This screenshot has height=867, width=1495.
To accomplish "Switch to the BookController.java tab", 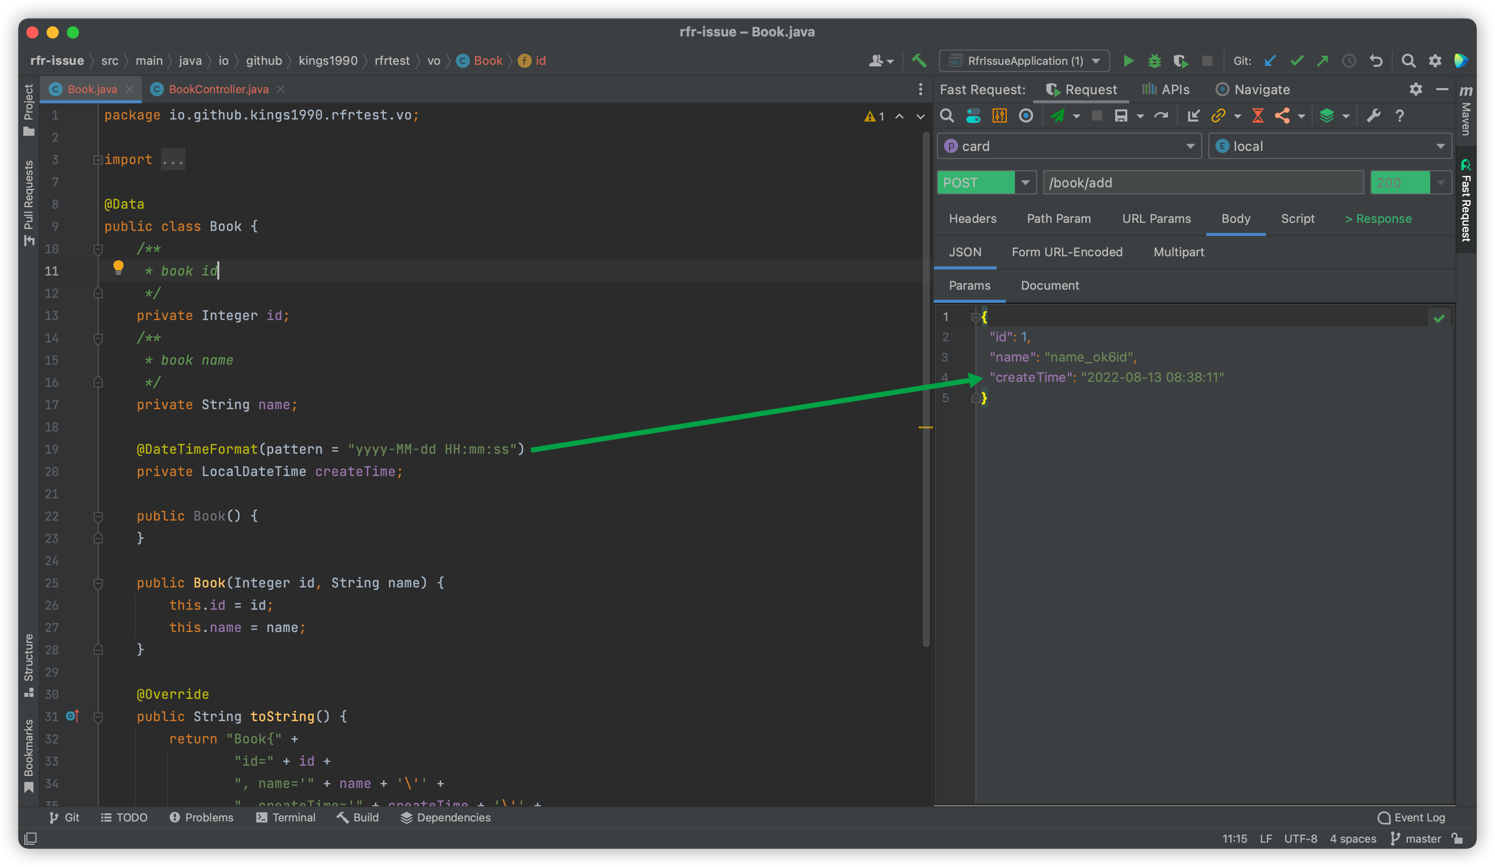I will click(218, 89).
